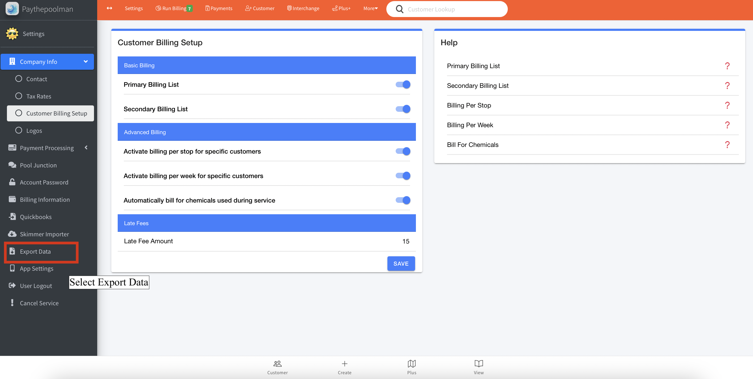Click the question mark for Billing Per Stop
The image size is (753, 379).
(x=727, y=105)
